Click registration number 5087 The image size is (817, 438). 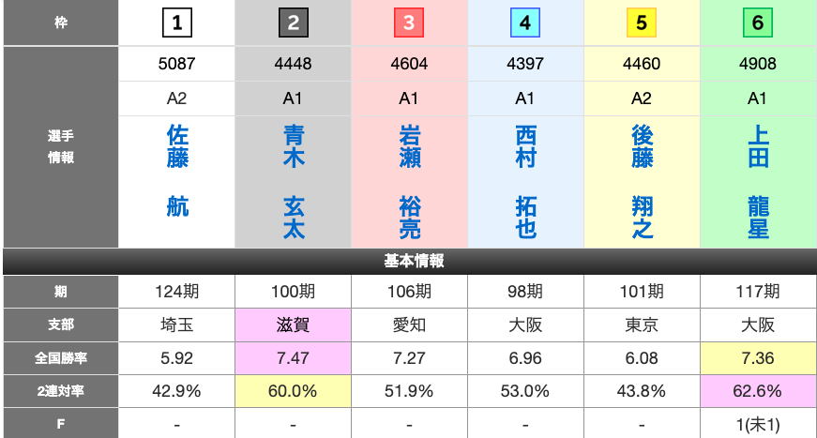[177, 65]
